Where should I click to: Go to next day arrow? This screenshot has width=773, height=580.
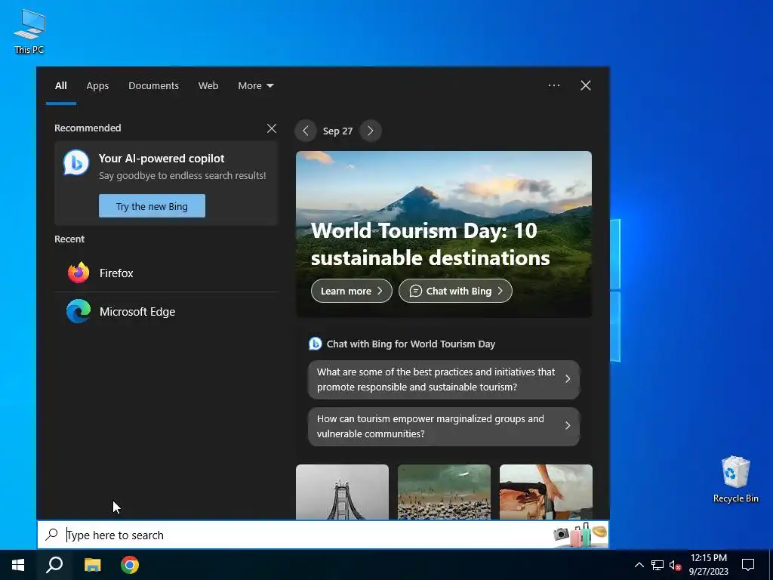[370, 131]
